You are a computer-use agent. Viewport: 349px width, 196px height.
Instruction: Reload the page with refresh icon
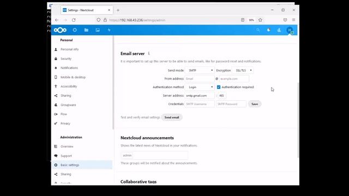pos(74,20)
